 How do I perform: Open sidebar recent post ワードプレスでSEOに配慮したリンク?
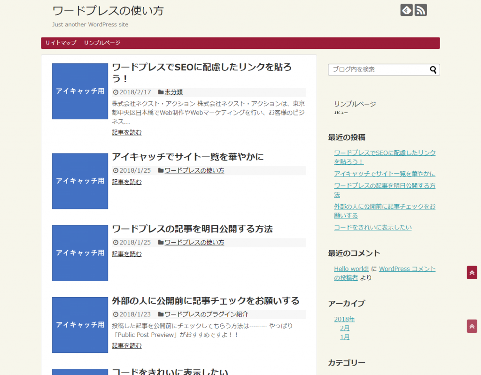[385, 157]
